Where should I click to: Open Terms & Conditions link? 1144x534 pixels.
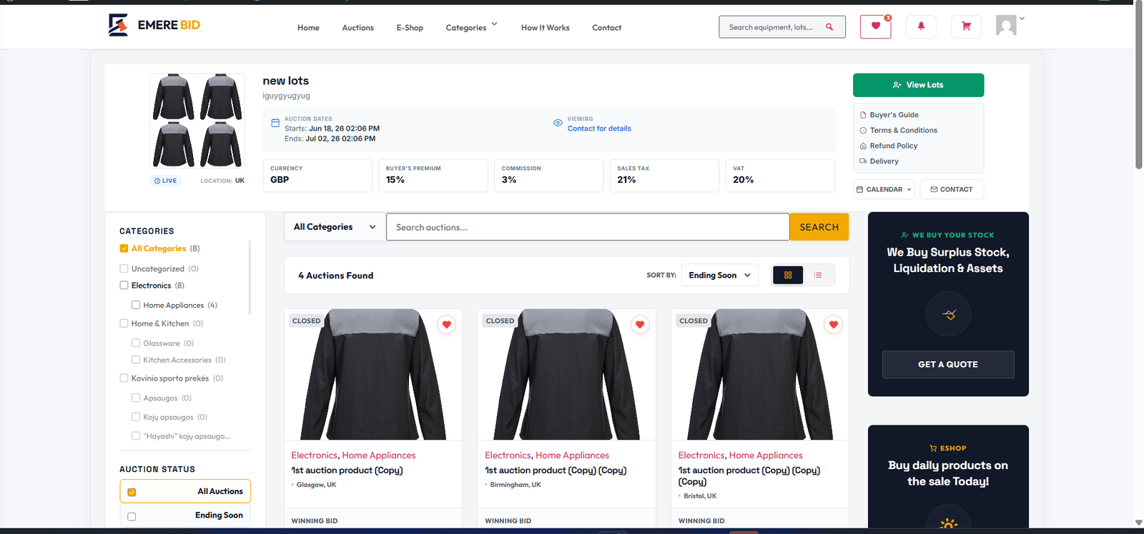903,130
